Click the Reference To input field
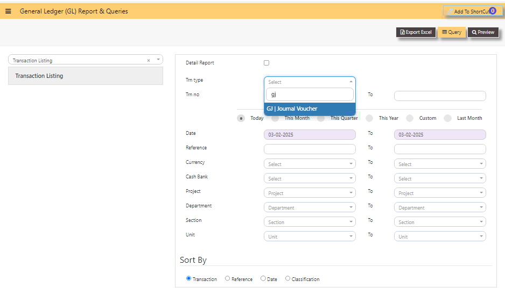505x295 pixels. pyautogui.click(x=440, y=149)
